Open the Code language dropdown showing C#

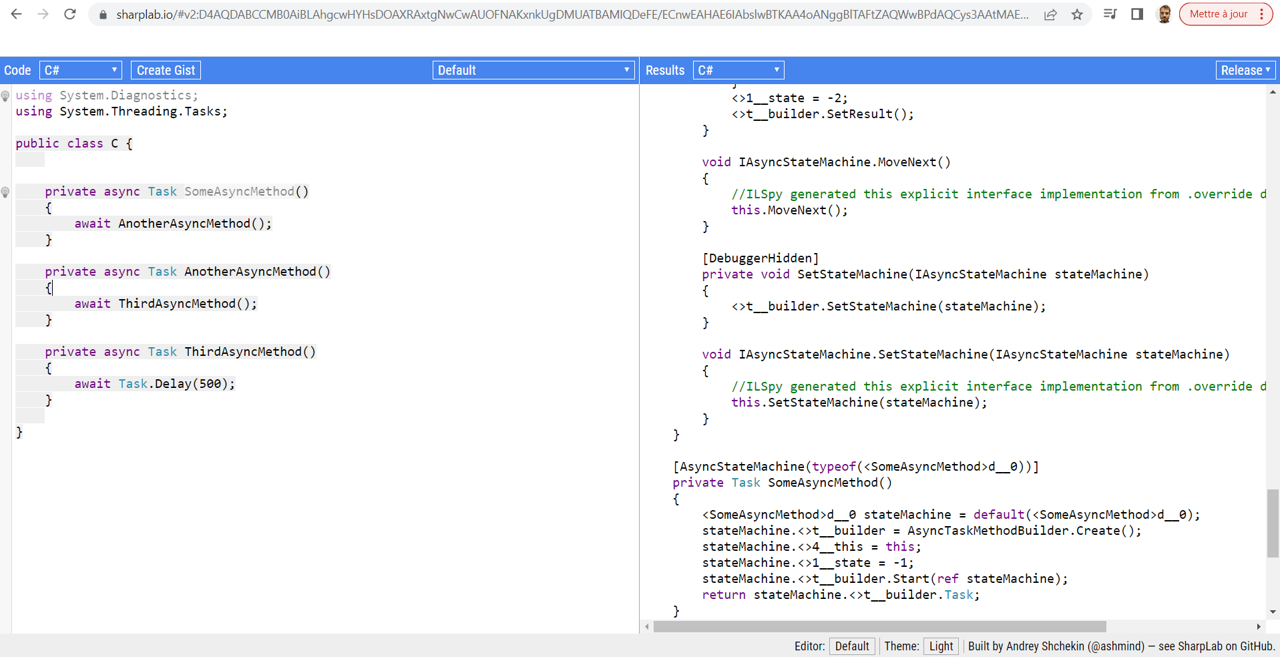[x=80, y=69]
